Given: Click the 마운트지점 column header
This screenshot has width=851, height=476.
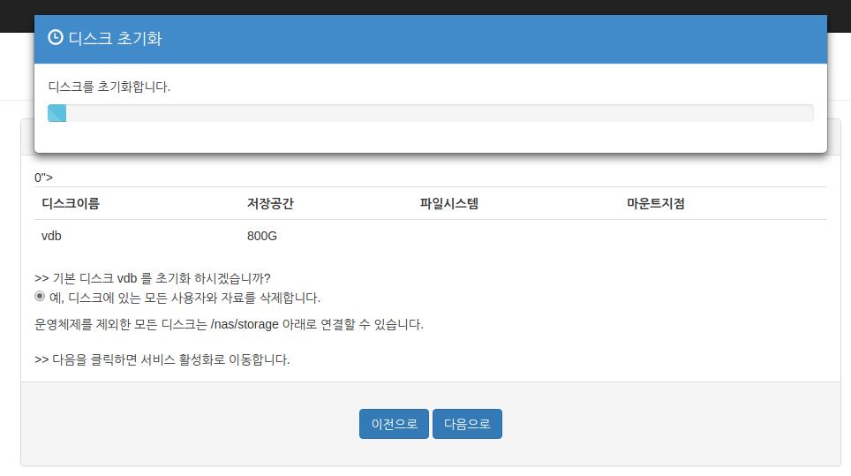Looking at the screenshot, I should pos(656,203).
